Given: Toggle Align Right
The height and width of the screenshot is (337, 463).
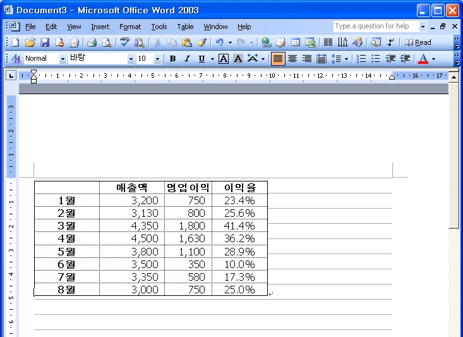Looking at the screenshot, I should [x=307, y=59].
